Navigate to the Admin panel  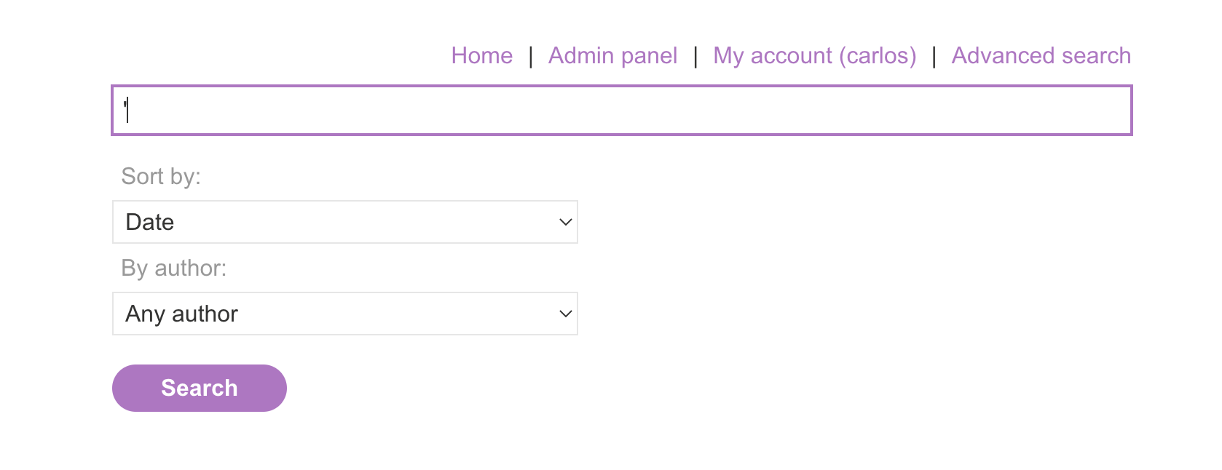(x=612, y=55)
